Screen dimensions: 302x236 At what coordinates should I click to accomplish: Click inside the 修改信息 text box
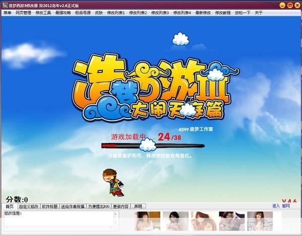click(x=58, y=220)
